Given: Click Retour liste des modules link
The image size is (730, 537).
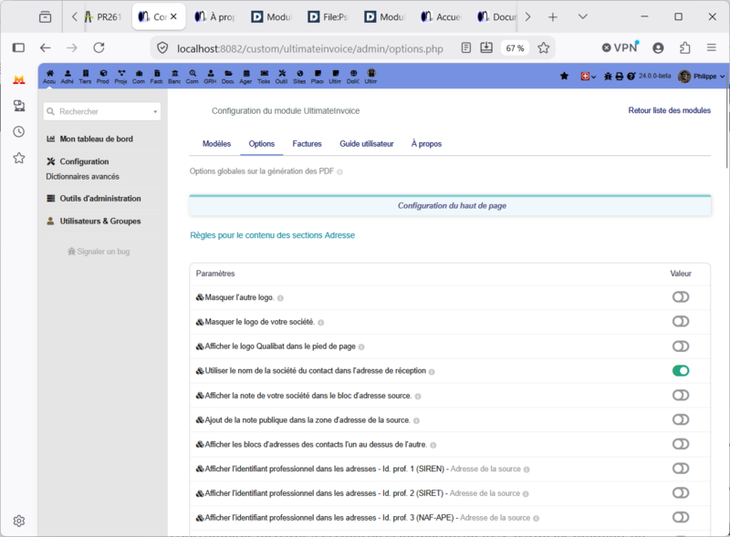Looking at the screenshot, I should pos(670,110).
